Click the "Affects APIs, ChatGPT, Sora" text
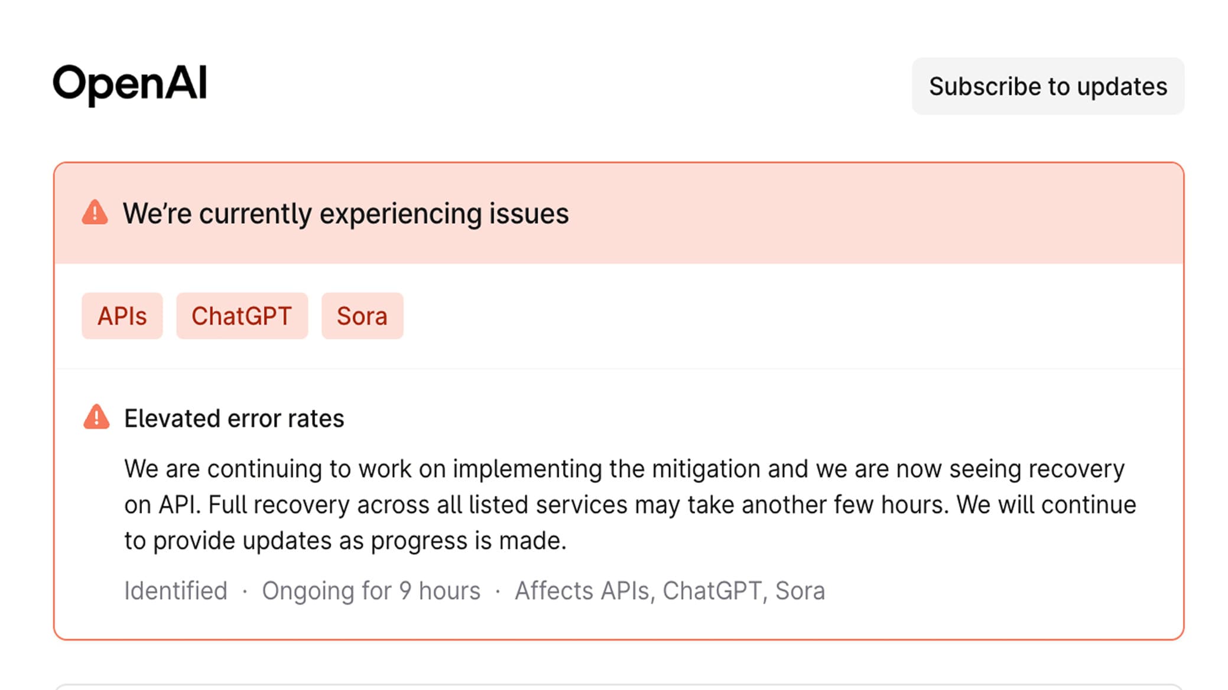The image size is (1228, 690). (670, 590)
